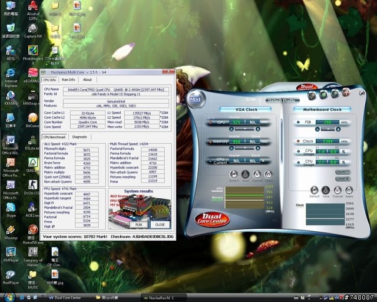This screenshot has width=377, height=302.
Task: Click the Fibonachi digits score 5671
Action: coord(87,150)
